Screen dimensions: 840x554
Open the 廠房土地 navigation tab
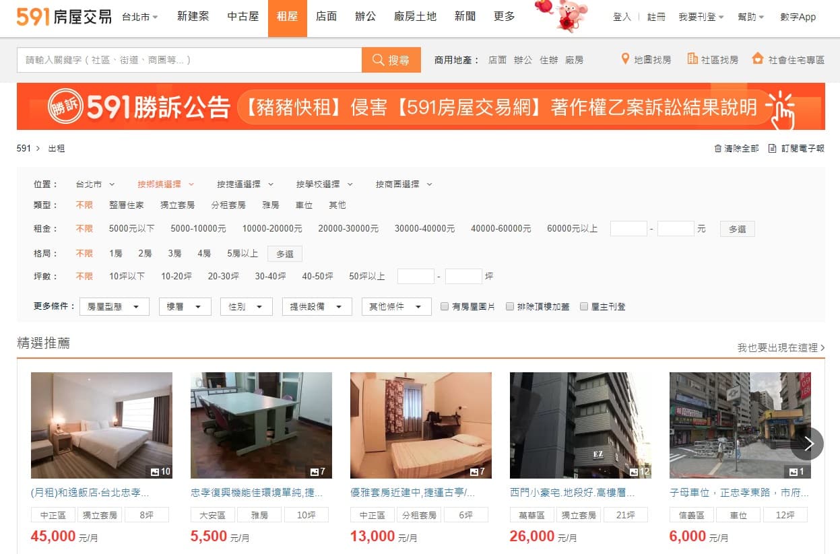pos(415,17)
